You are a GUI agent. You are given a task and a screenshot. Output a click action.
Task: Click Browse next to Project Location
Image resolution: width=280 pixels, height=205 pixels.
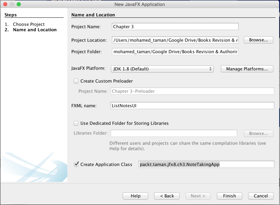[258, 40]
